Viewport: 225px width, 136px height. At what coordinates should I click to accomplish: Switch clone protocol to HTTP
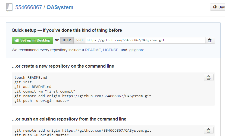67,40
